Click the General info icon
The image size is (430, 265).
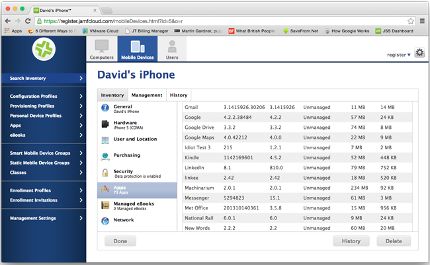point(105,108)
